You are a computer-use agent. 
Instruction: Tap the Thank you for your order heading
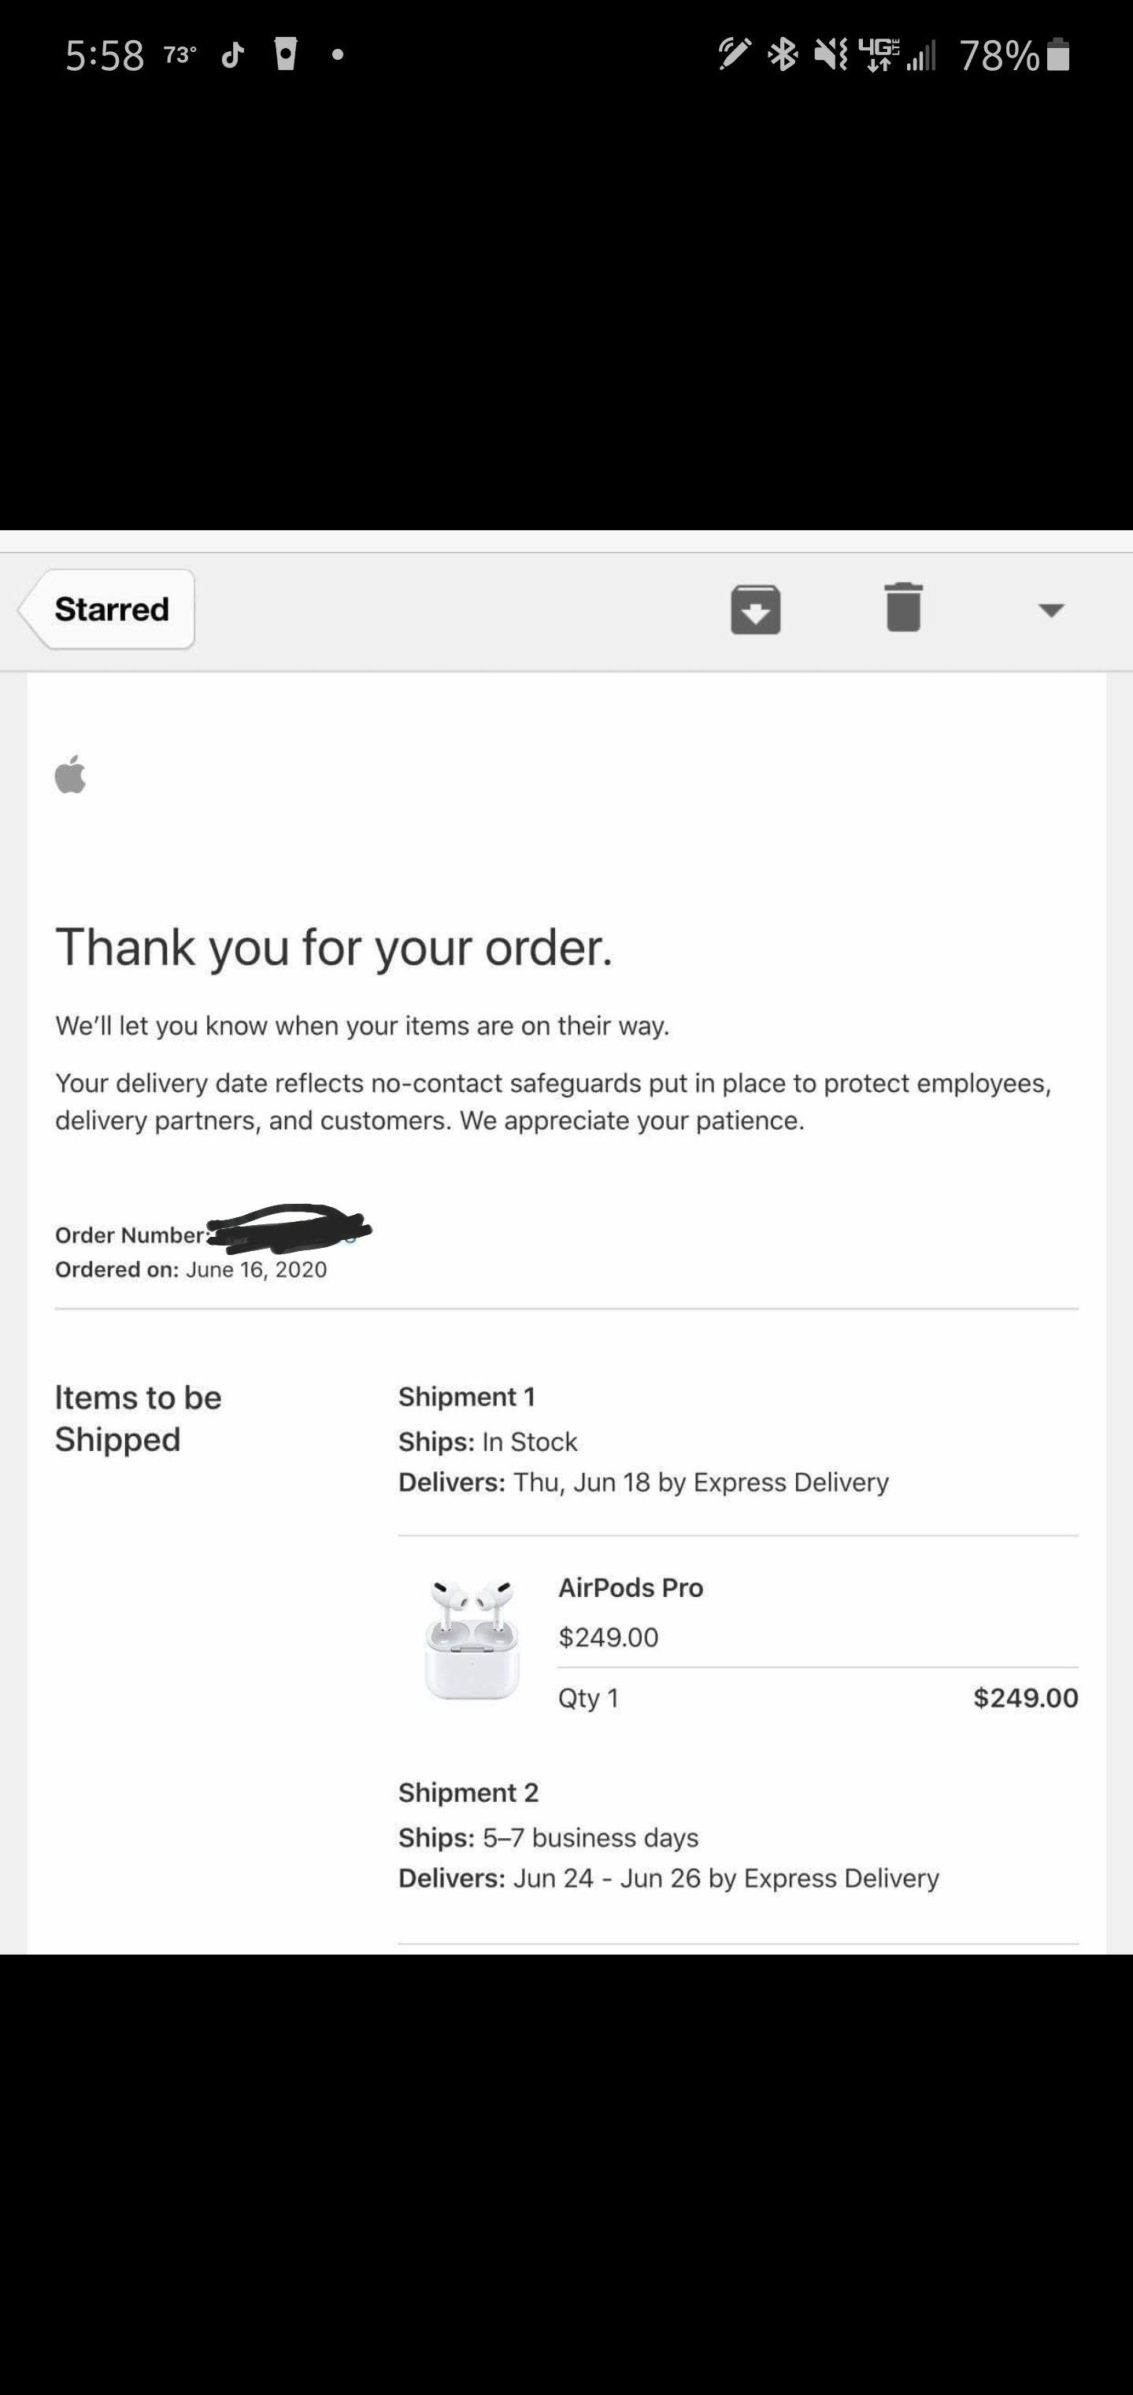pos(334,948)
